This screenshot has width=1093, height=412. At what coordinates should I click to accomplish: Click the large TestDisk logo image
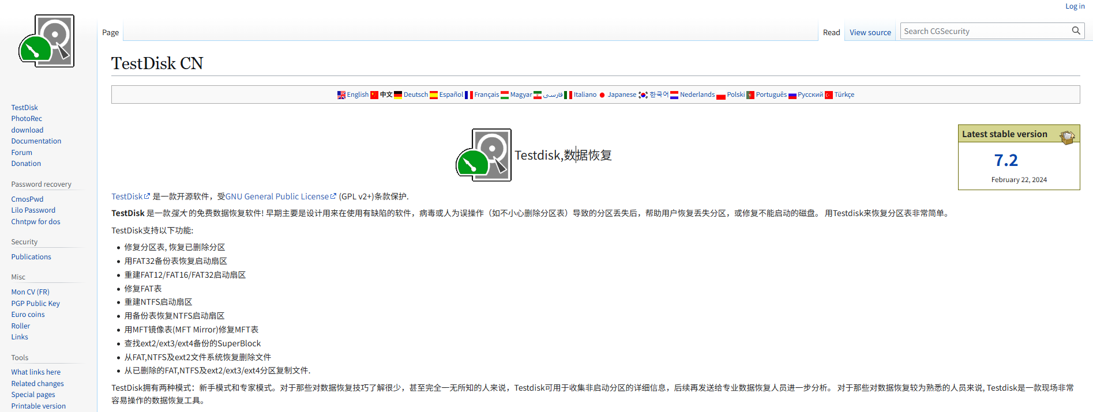point(483,155)
